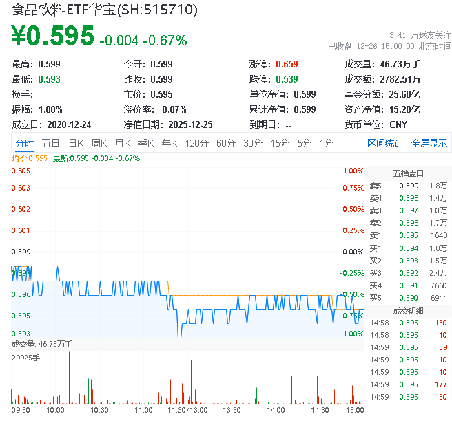The image size is (452, 423).
Task: Select the 1分 interval tab
Action: click(x=326, y=143)
